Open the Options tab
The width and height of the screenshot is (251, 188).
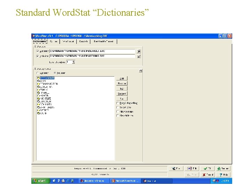[54, 41]
